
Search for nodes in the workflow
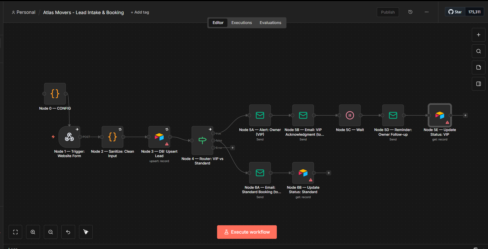click(x=478, y=51)
